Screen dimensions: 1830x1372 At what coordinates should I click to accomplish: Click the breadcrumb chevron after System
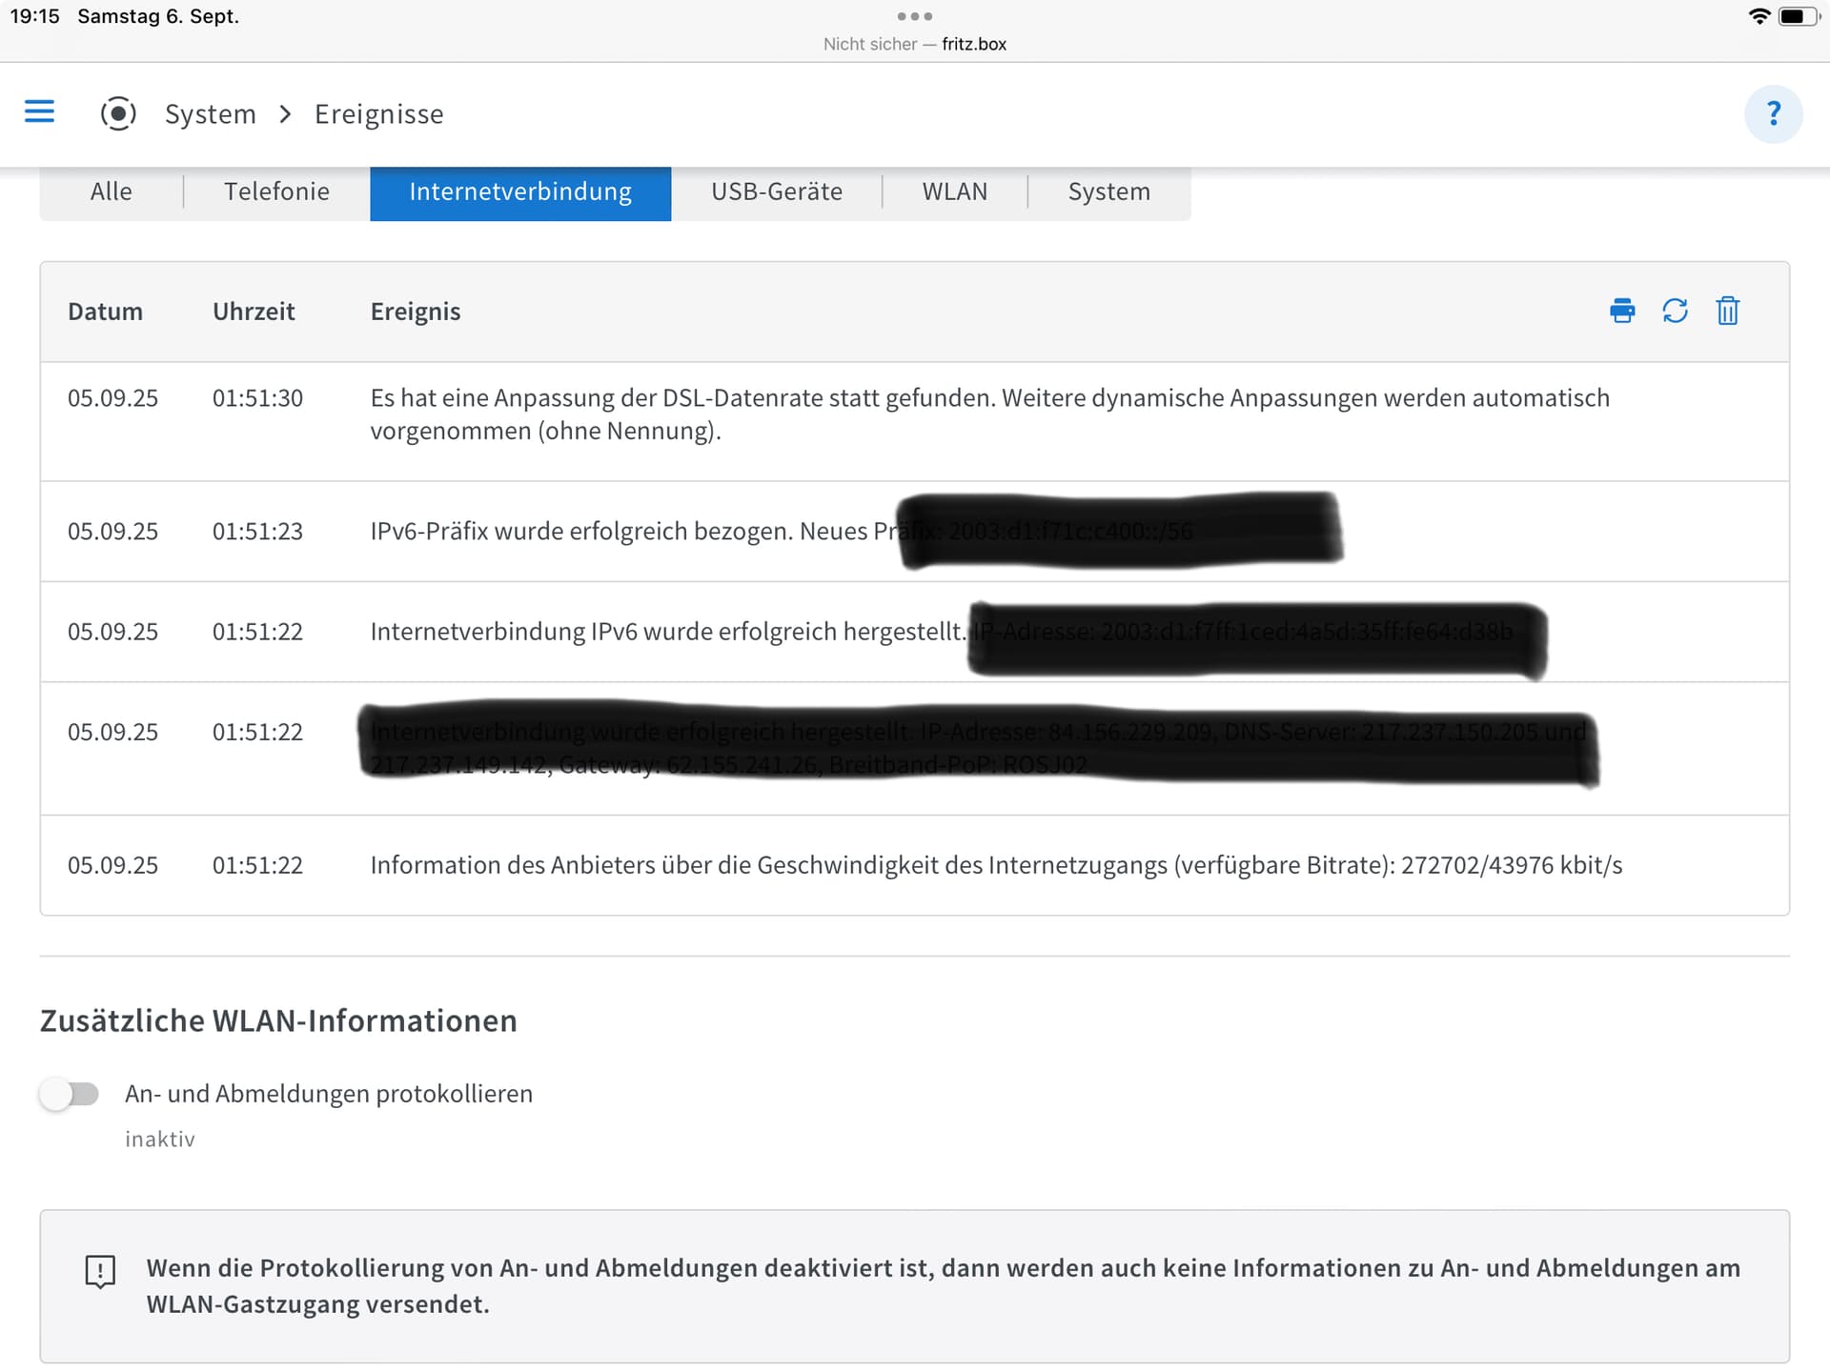[x=285, y=114]
